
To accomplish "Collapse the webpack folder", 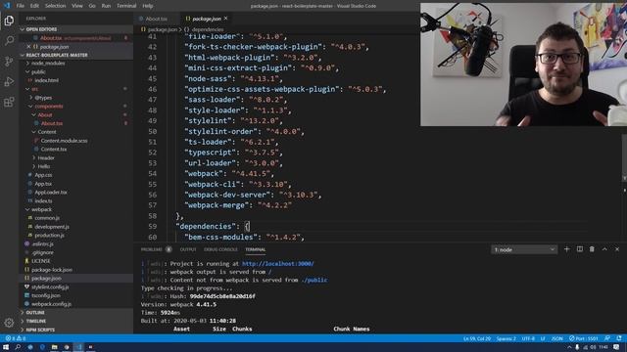I will pos(76,209).
